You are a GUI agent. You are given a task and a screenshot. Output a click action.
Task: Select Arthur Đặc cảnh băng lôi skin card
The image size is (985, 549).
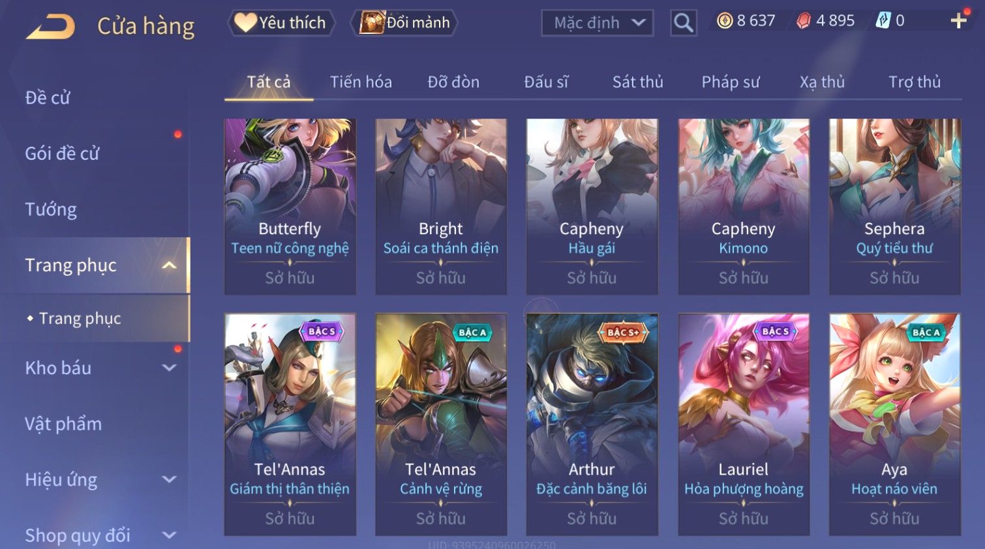592,424
